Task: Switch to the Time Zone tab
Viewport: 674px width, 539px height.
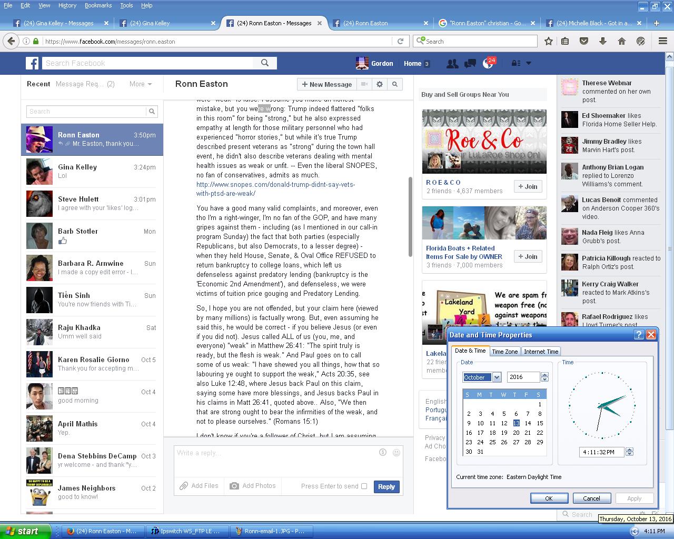Action: point(504,352)
